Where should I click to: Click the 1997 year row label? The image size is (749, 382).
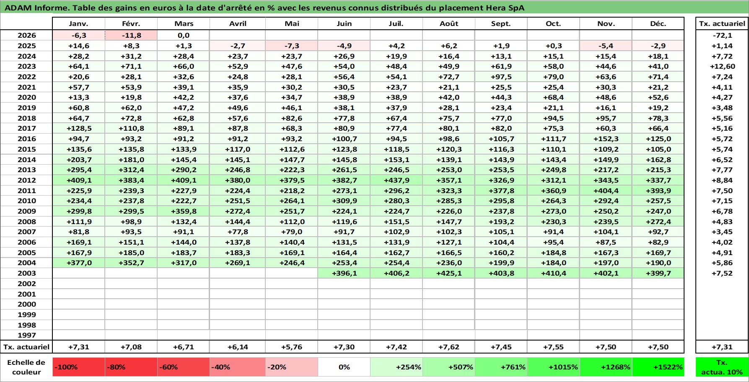26,335
